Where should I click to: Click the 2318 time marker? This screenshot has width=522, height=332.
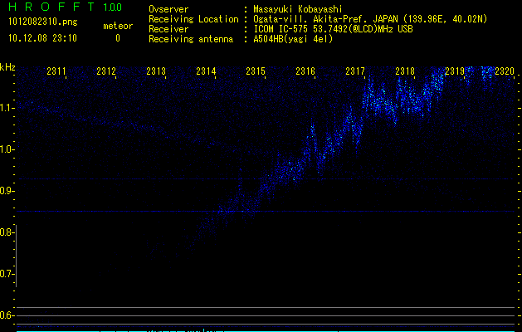coord(405,71)
